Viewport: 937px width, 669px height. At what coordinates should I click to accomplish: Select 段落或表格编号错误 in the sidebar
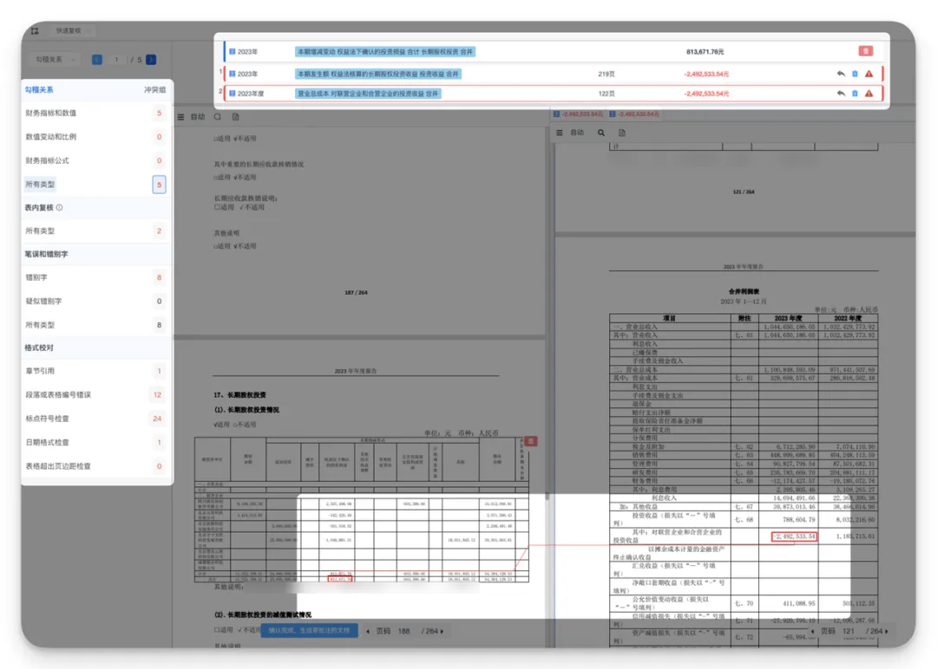(97, 394)
